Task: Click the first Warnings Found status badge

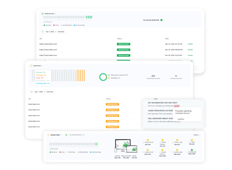Action: coord(112,104)
